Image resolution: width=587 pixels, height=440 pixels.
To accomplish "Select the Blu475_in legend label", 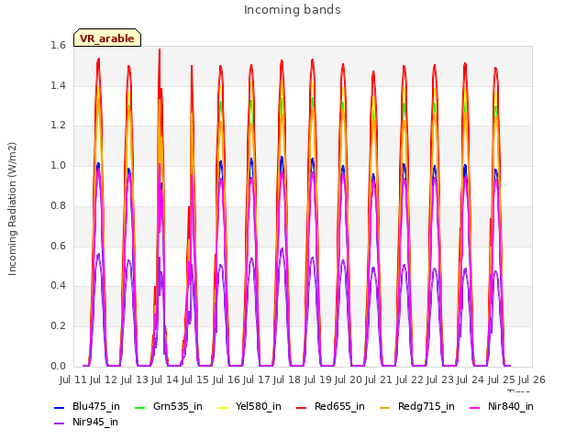I will click(96, 407).
